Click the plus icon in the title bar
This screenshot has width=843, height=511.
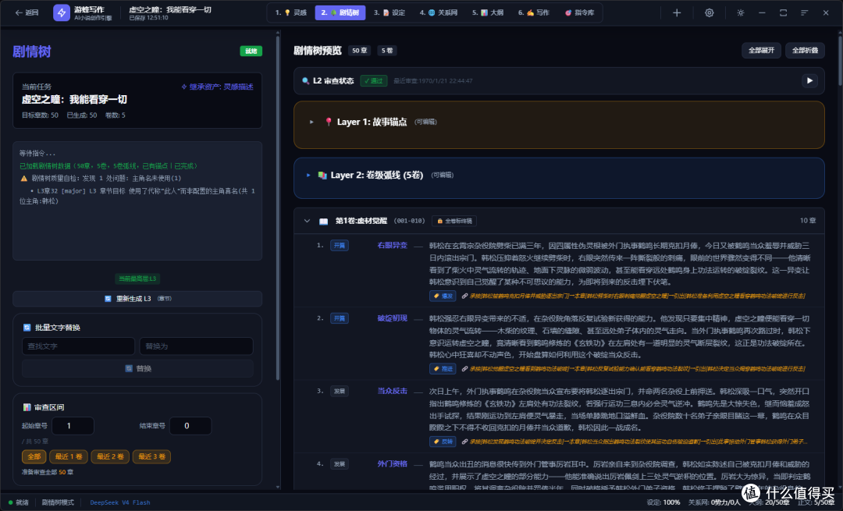[677, 13]
